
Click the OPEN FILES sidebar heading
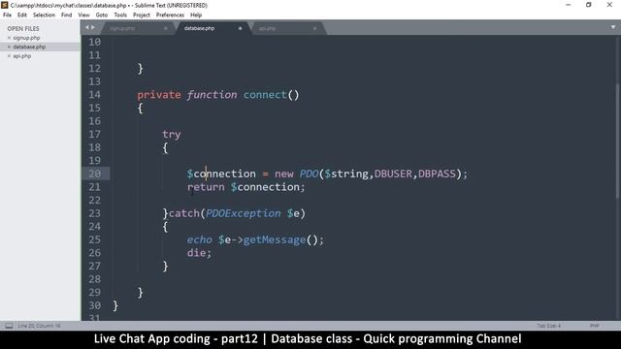[23, 28]
